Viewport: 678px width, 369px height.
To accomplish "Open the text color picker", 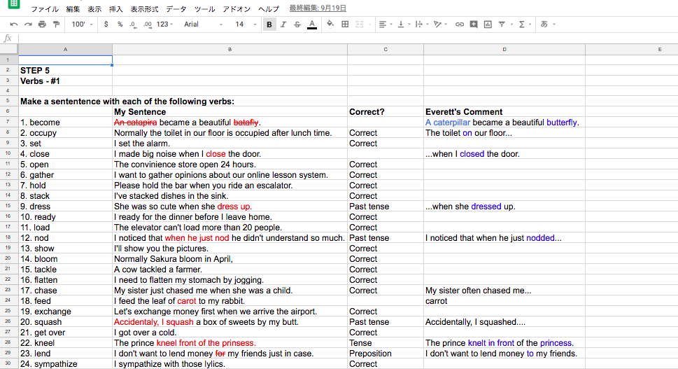I will (x=312, y=25).
